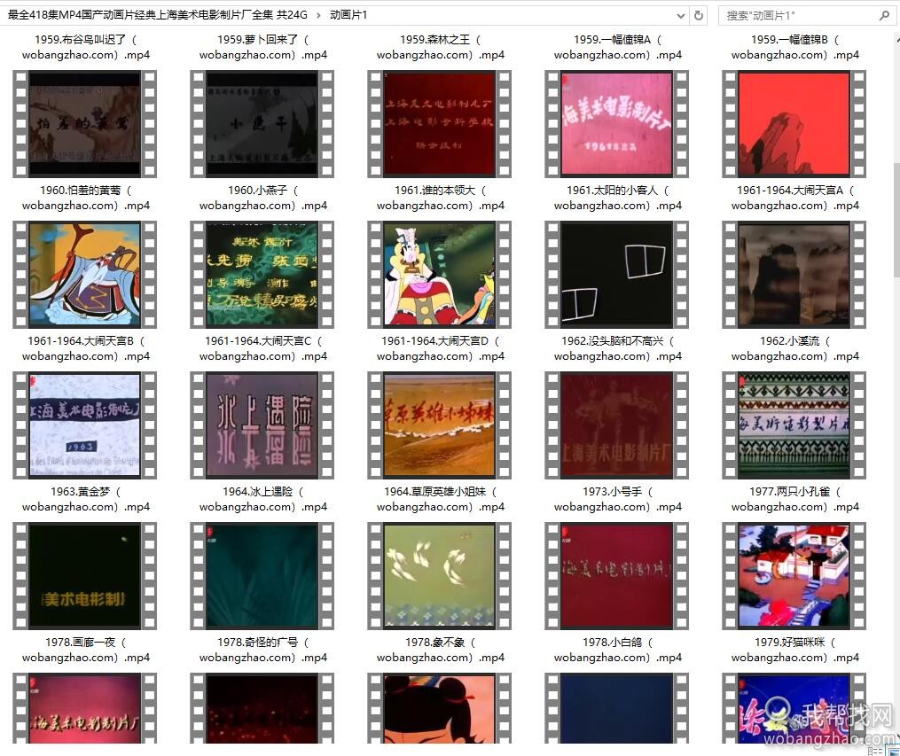Select the 1977.两只小孔雀 video thumbnail
This screenshot has width=900, height=756.
794,425
